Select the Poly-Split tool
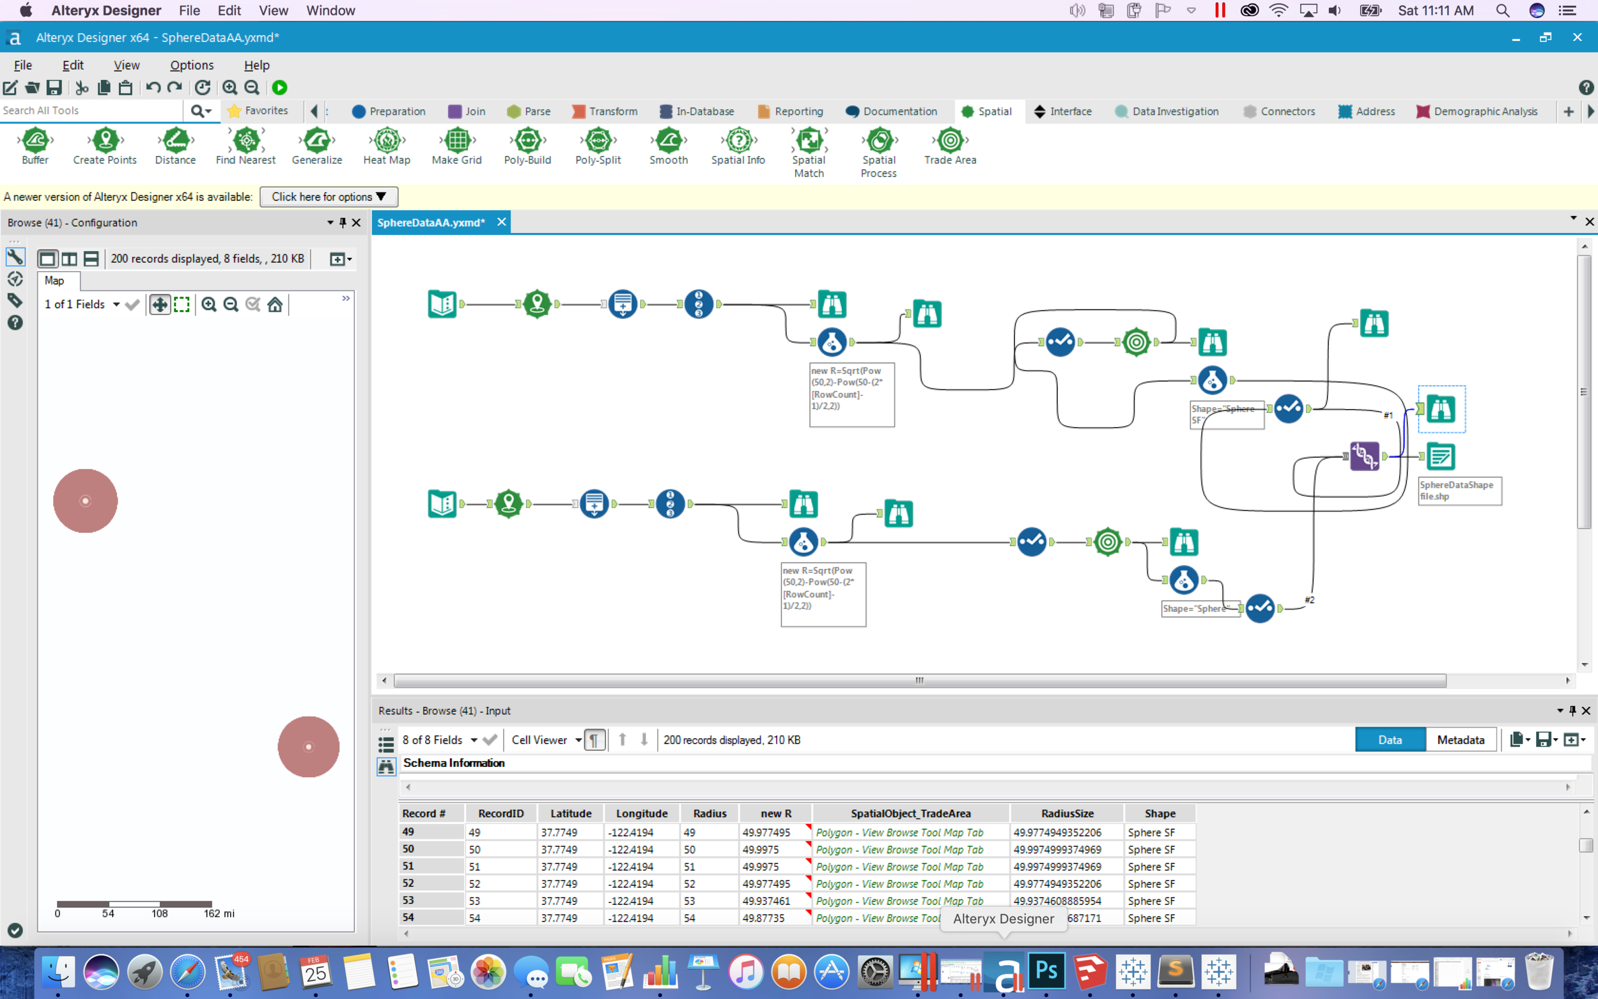 [598, 146]
